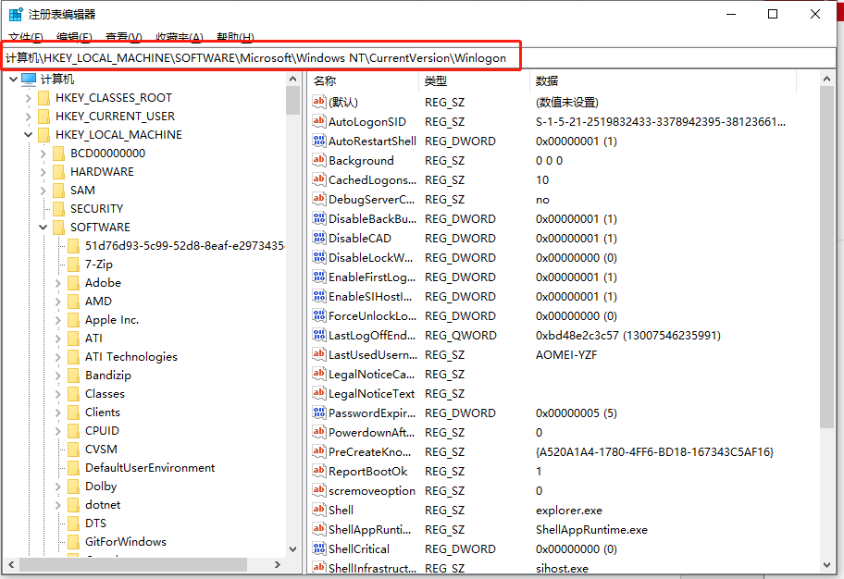Viewport: 844px width, 579px height.
Task: Click the Registry Editor icon in title bar
Action: tap(13, 14)
